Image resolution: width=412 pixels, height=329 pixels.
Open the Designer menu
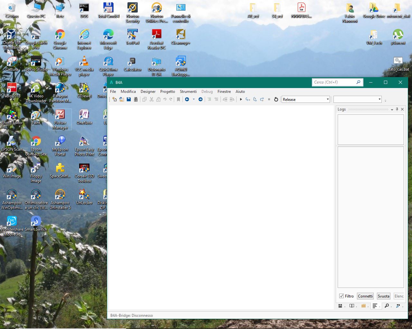148,92
